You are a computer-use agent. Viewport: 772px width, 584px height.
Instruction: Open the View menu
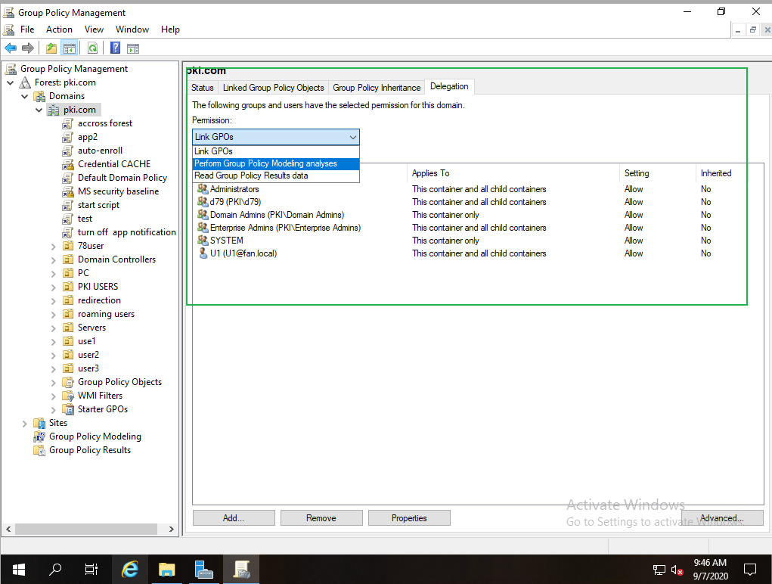pyautogui.click(x=94, y=30)
